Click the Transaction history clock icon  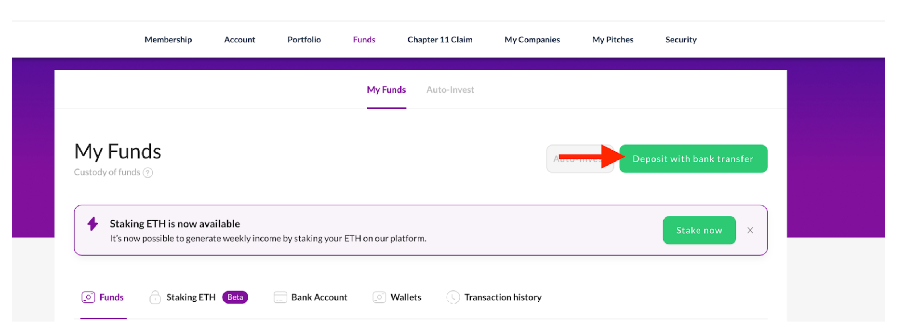click(x=453, y=297)
